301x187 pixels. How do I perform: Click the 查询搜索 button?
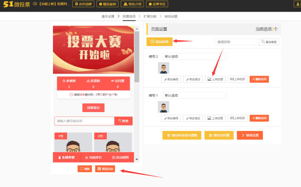pos(269,42)
